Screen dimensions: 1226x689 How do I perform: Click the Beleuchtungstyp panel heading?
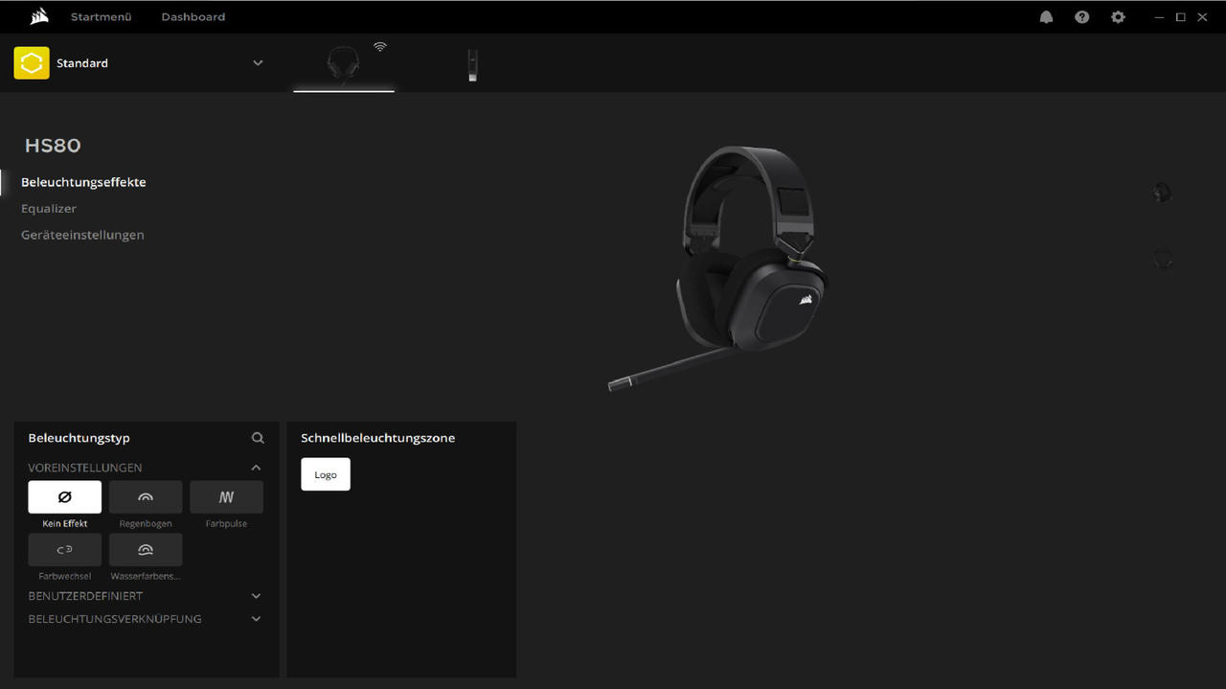(79, 438)
